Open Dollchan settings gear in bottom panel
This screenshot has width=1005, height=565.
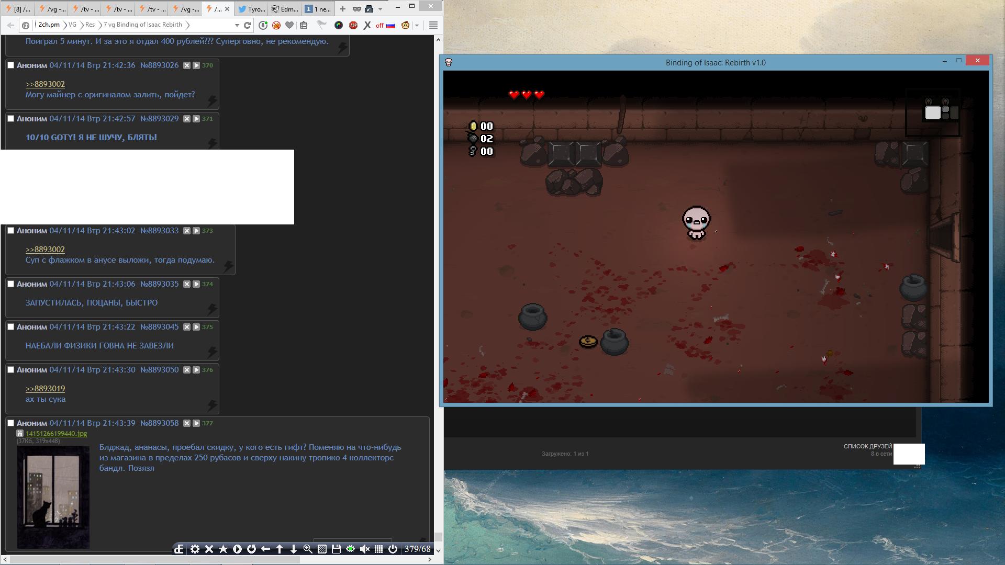(195, 549)
